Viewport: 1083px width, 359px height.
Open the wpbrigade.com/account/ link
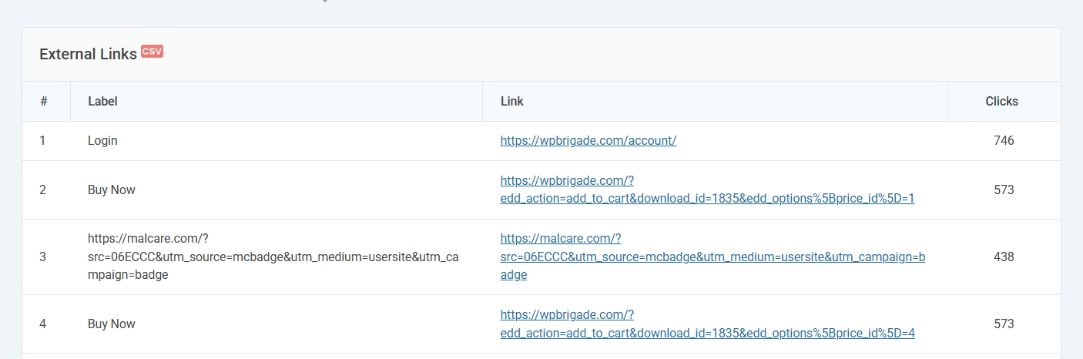pos(588,141)
